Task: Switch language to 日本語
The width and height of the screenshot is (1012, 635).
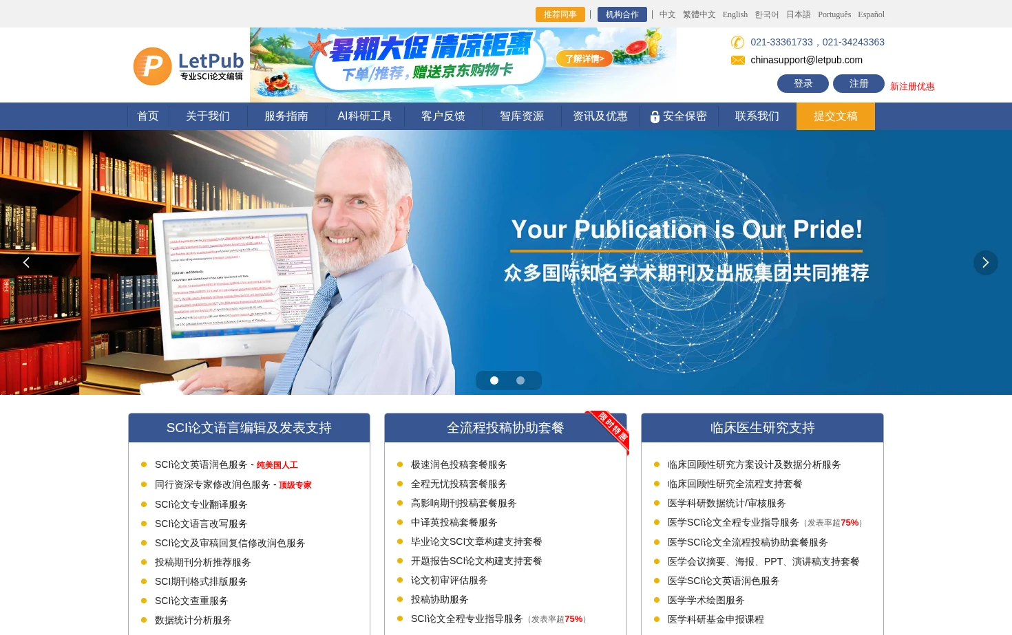Action: 799,14
